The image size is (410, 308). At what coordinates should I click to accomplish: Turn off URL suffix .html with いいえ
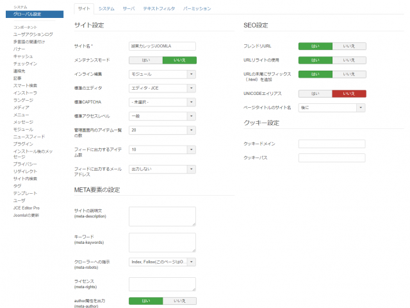click(349, 74)
